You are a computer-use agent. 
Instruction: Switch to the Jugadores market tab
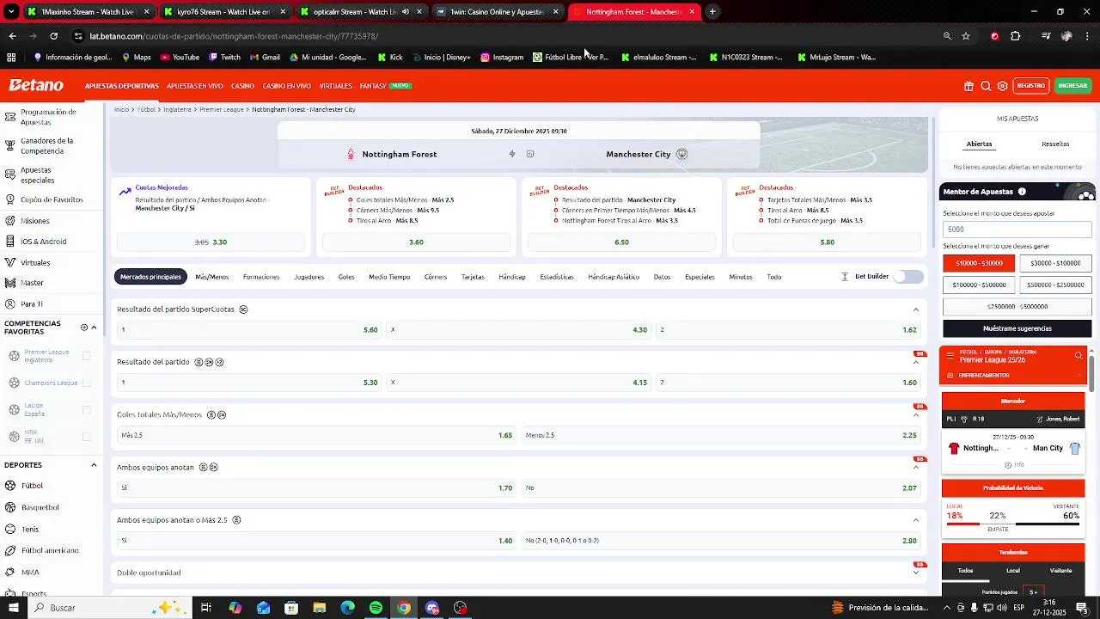click(x=309, y=277)
